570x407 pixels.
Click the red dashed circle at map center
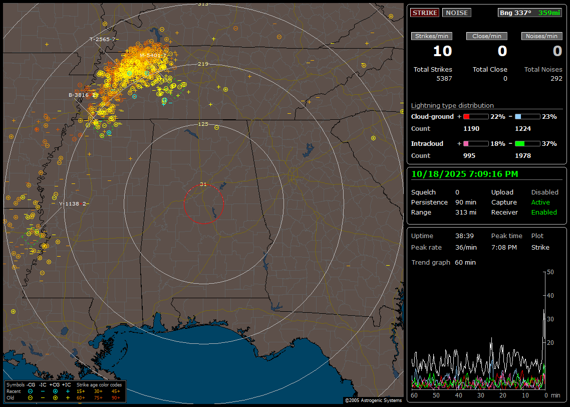tap(203, 203)
